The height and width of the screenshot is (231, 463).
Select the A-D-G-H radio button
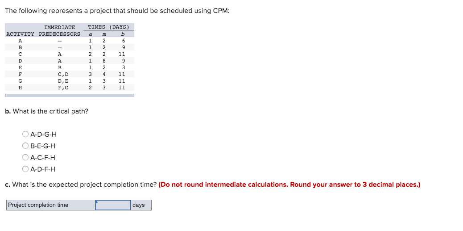[x=26, y=134]
